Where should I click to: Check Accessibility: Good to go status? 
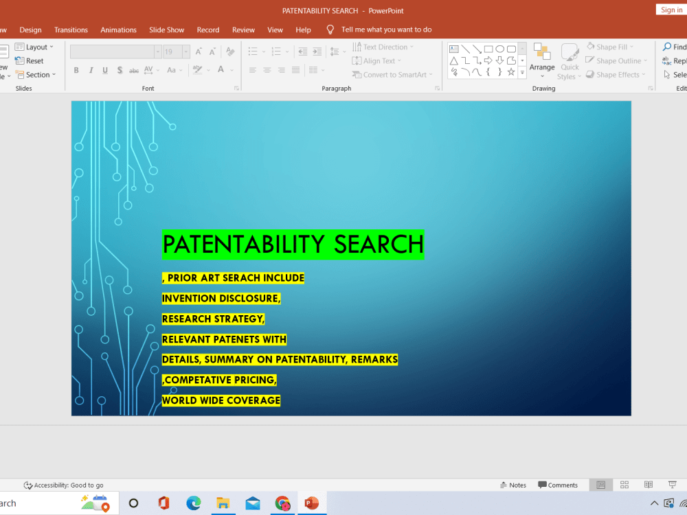63,485
